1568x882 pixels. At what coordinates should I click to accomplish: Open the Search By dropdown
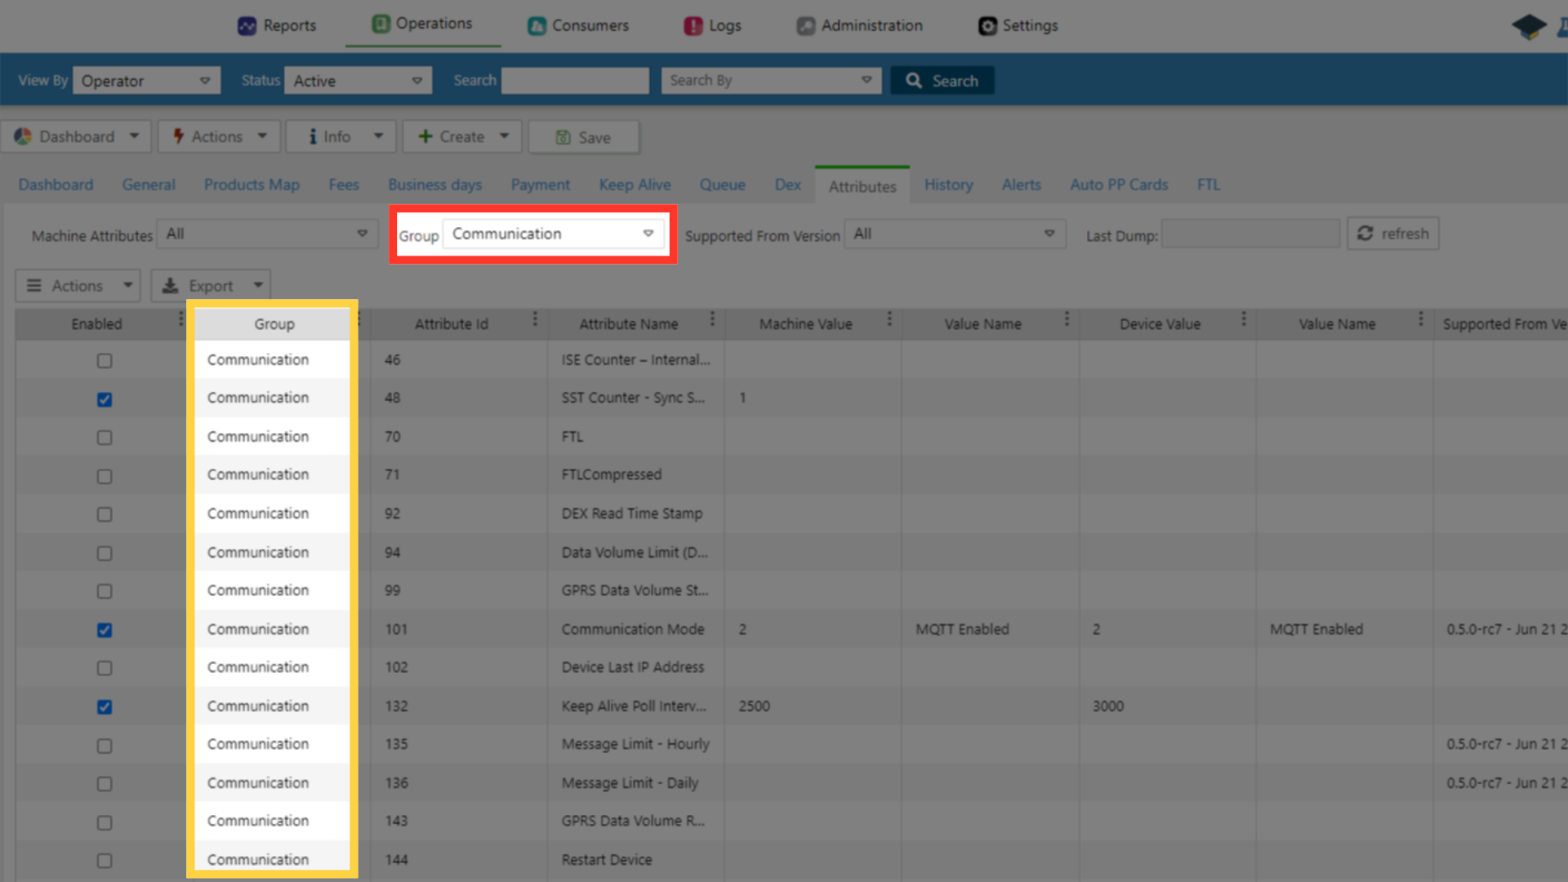[771, 81]
